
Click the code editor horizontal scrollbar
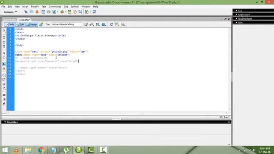tap(117, 112)
